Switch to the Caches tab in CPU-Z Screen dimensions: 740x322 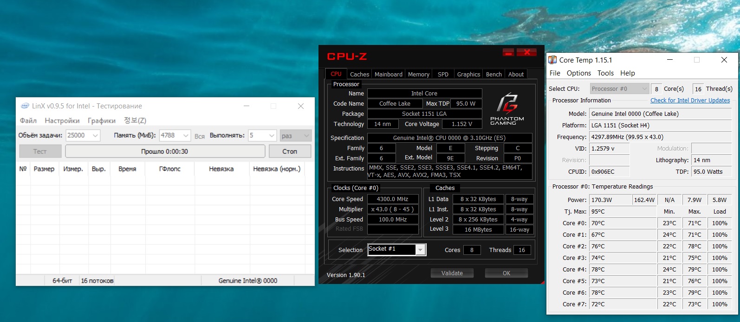[359, 74]
